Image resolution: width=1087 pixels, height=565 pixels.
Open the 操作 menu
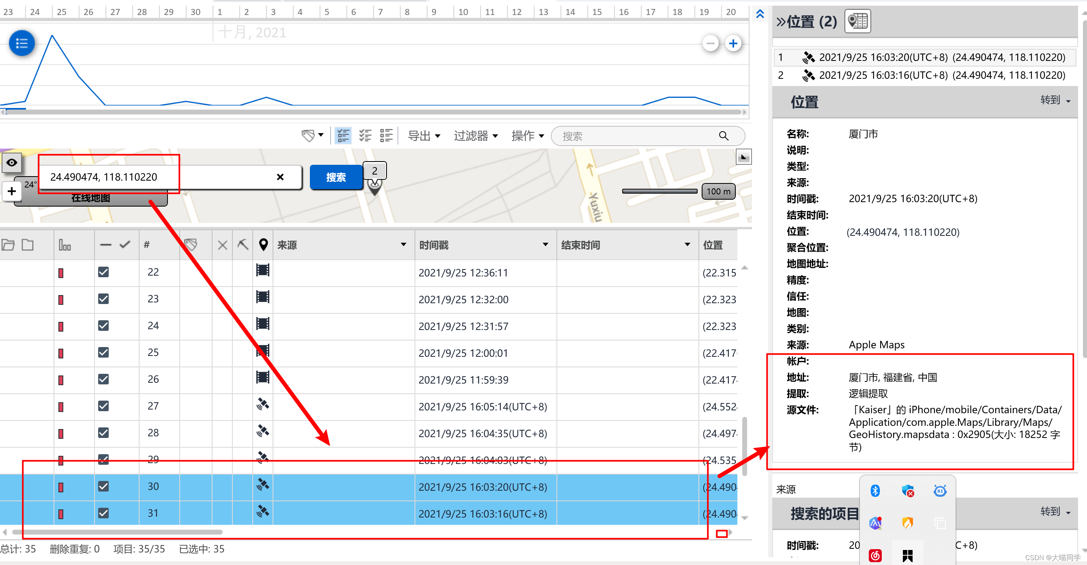click(527, 136)
